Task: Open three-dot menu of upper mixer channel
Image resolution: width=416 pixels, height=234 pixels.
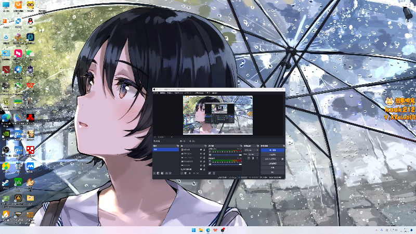Action: click(x=210, y=151)
